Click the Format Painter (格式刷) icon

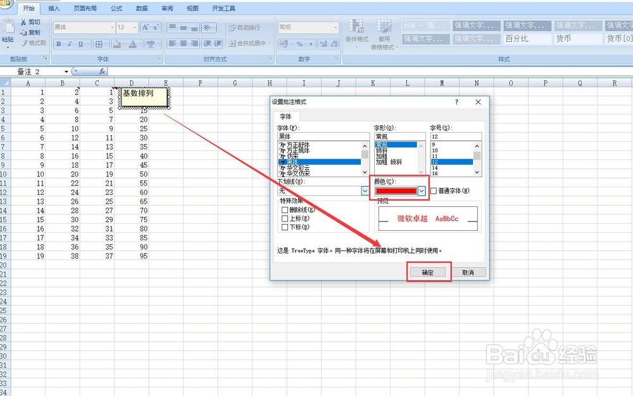pos(23,43)
